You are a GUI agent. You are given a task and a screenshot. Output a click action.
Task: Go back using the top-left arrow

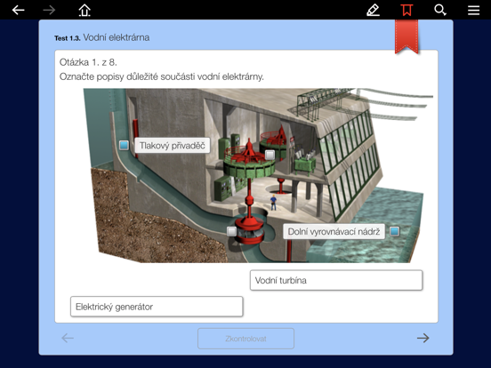(x=18, y=10)
